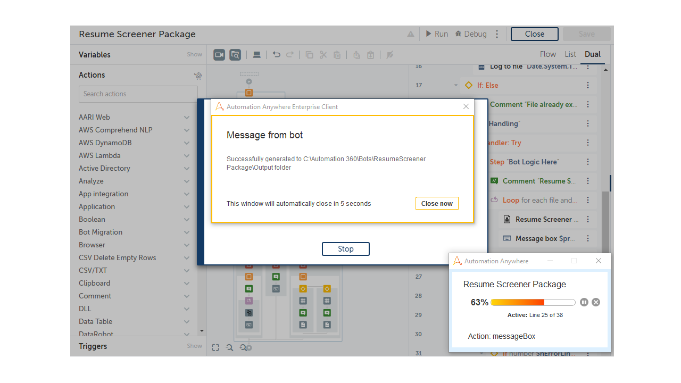Click the folder-search icon next to the recorder
Screen dimensions: 681x383
[235, 55]
